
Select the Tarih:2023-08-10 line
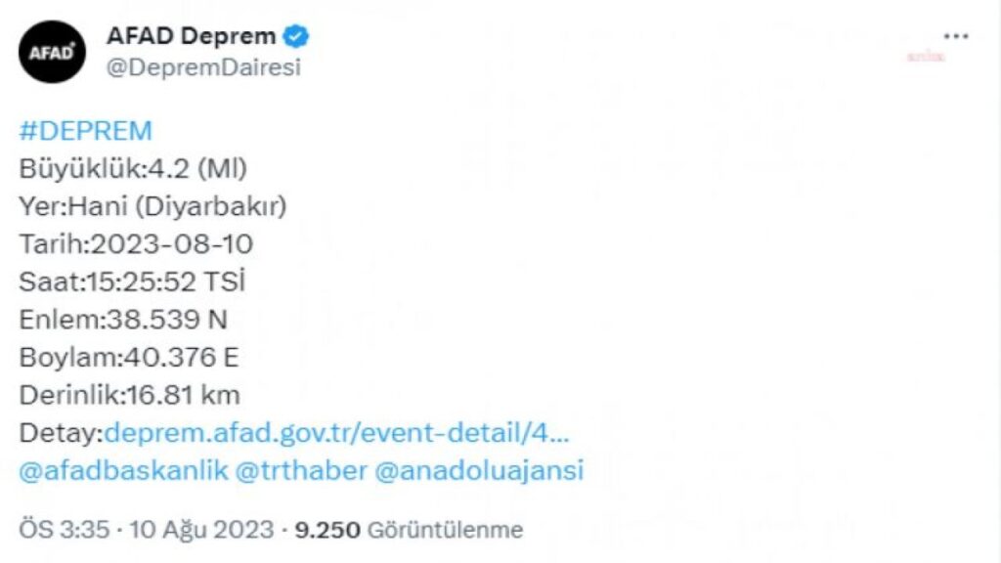click(136, 243)
